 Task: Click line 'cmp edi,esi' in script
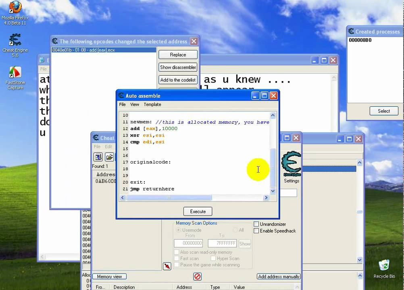(147, 142)
